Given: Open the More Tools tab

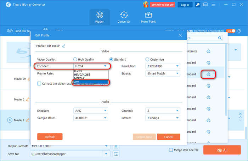Looking at the screenshot, I should [x=148, y=17].
